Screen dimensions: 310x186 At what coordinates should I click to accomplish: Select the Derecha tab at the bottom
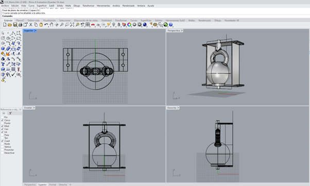[63, 184]
